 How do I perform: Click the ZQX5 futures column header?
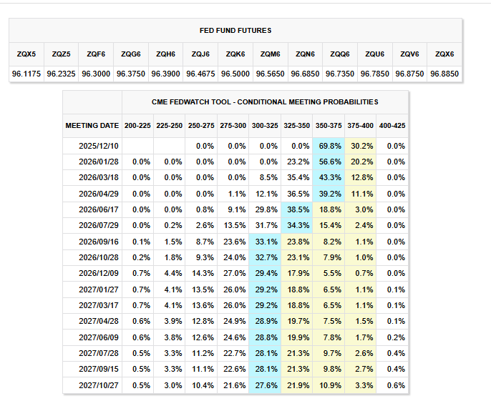pyautogui.click(x=26, y=54)
